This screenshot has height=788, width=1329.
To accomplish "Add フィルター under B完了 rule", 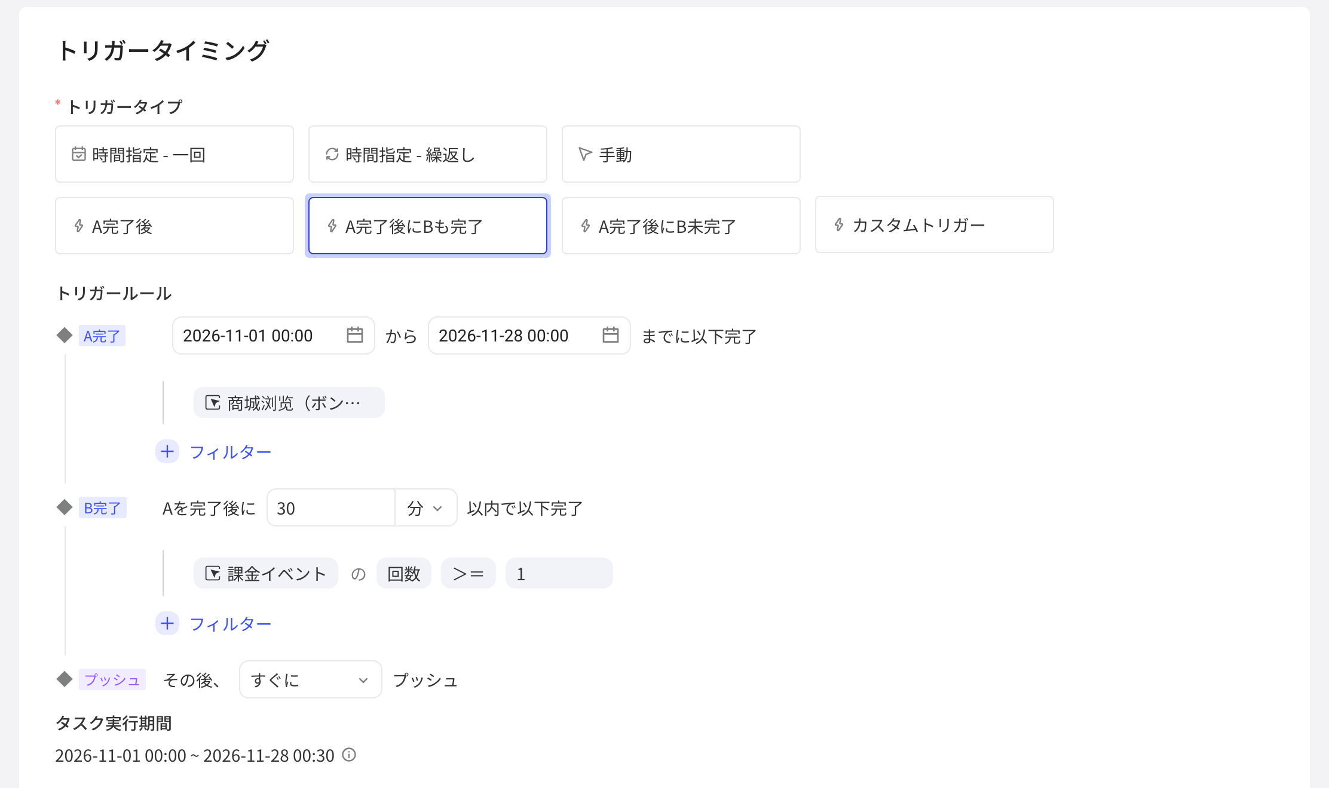I will pos(231,624).
